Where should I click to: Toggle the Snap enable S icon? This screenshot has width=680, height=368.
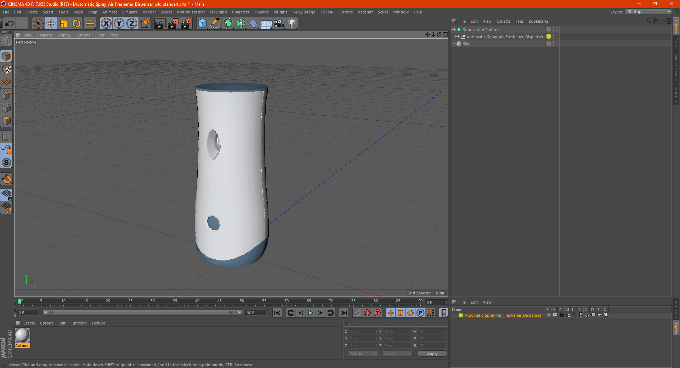(6, 163)
